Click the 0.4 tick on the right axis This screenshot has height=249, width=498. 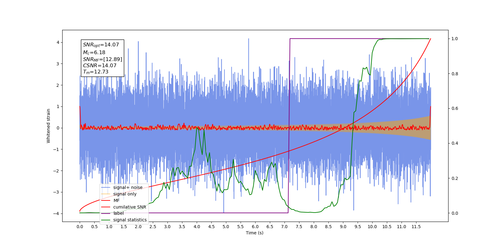tap(455, 143)
